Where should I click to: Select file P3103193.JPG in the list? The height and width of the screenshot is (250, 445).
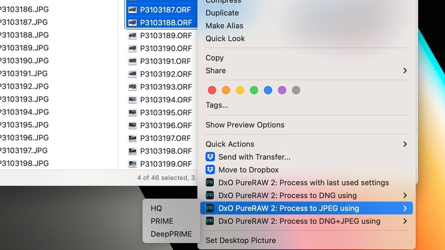(x=24, y=99)
